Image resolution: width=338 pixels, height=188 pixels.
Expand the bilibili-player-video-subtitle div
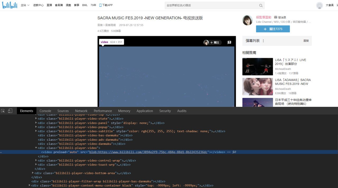click(36, 131)
